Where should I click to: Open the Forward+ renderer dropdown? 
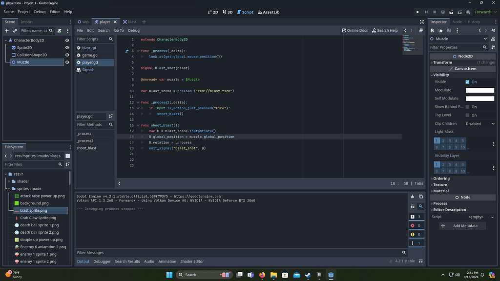485,12
